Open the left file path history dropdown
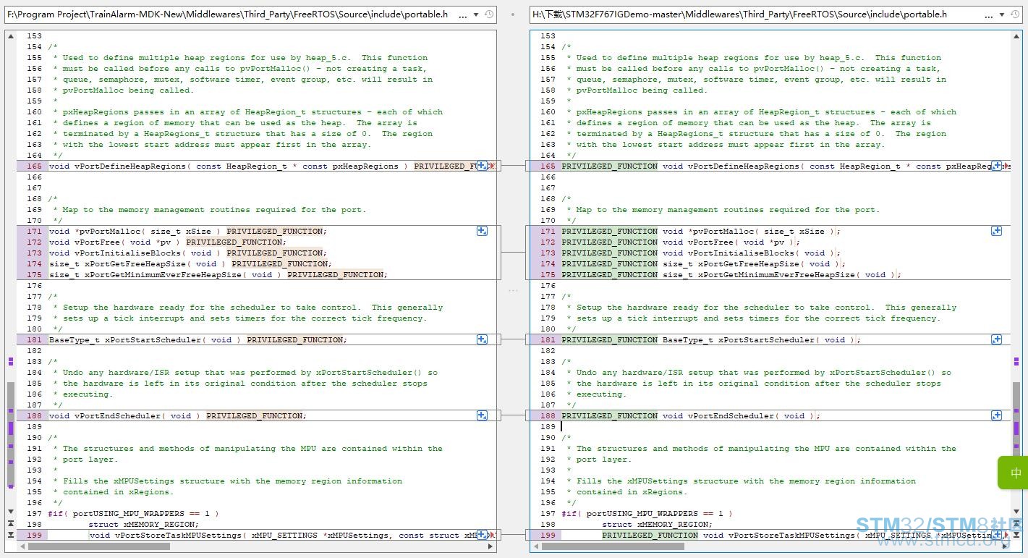 475,14
